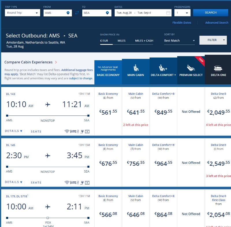The image size is (231, 227).
Task: Switch price display to Miles
Action: [122, 41]
